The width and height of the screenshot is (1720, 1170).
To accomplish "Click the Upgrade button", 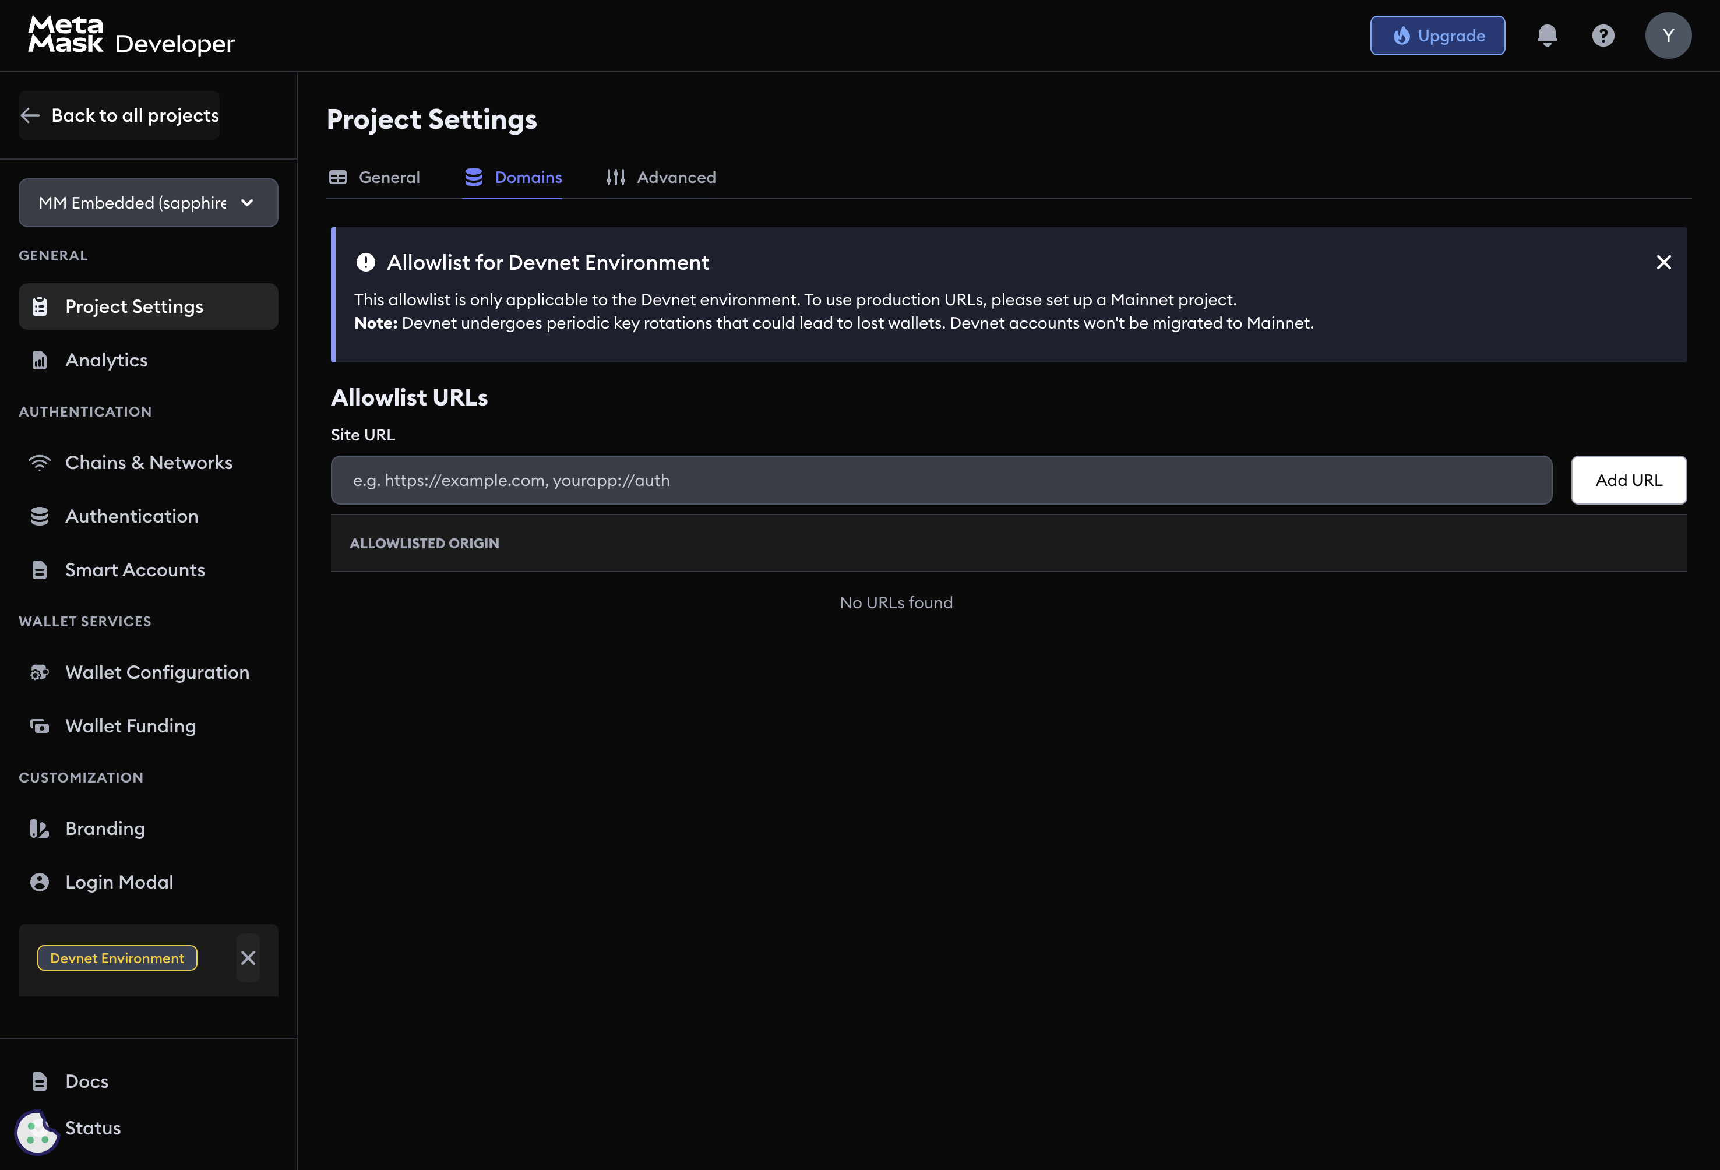I will pyautogui.click(x=1437, y=36).
